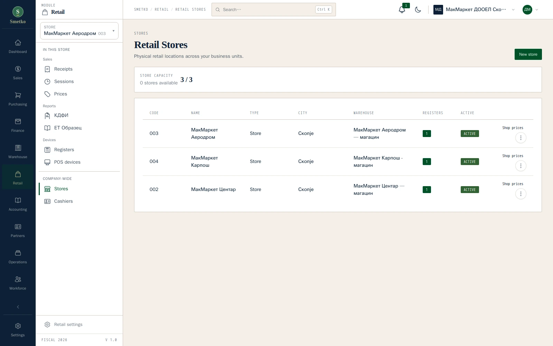Click the ACTIVE badge for store 004
Image resolution: width=553 pixels, height=346 pixels.
(470, 162)
